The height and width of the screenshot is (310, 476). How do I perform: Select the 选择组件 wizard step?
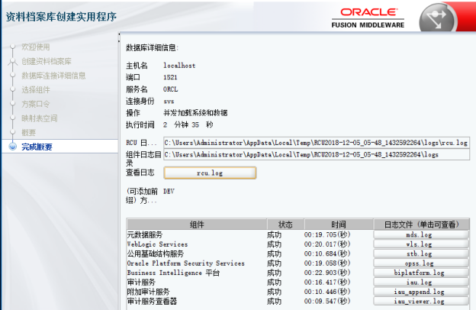coord(36,89)
